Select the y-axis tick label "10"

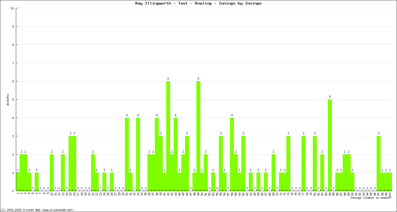(12, 8)
